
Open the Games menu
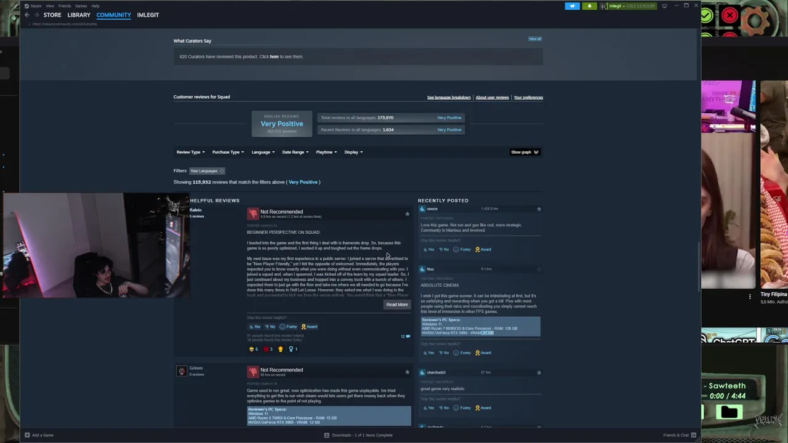click(x=81, y=6)
